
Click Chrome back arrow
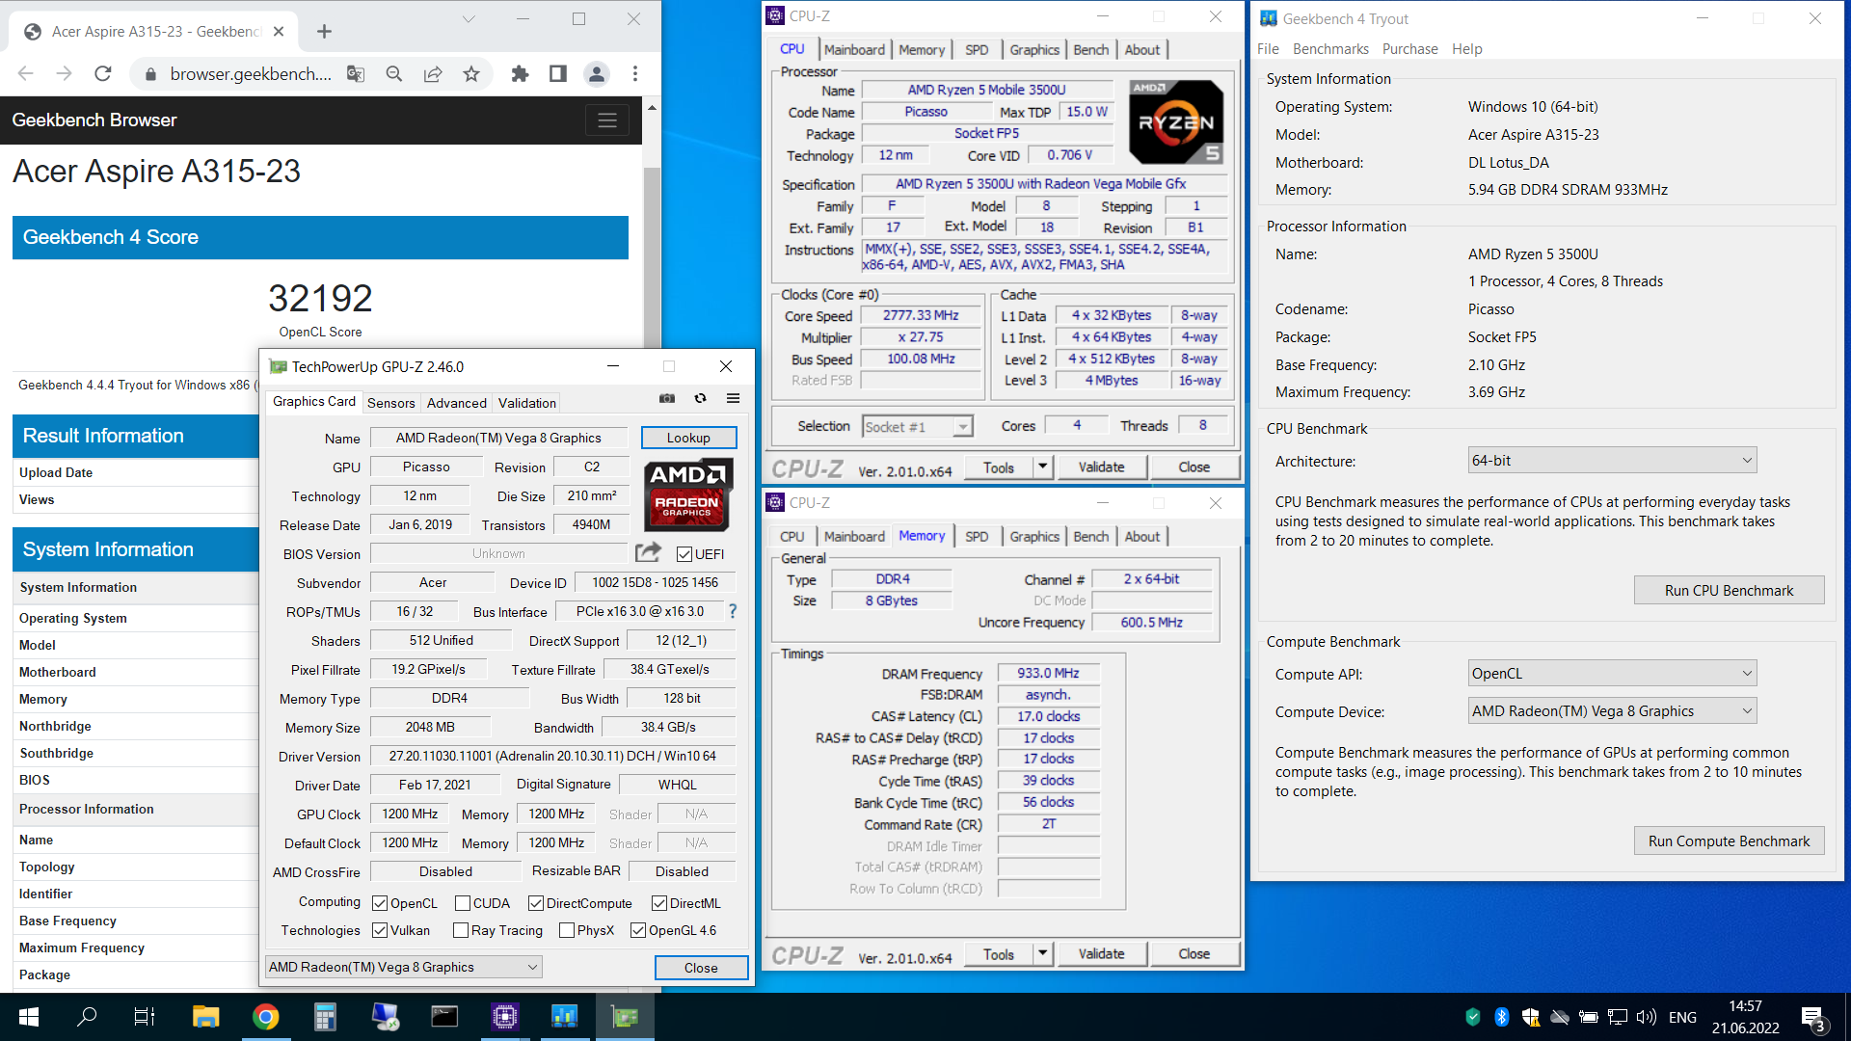(x=26, y=73)
